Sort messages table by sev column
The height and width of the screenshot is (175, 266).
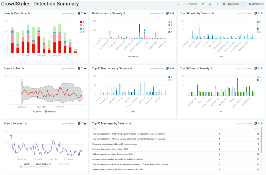click(x=220, y=129)
